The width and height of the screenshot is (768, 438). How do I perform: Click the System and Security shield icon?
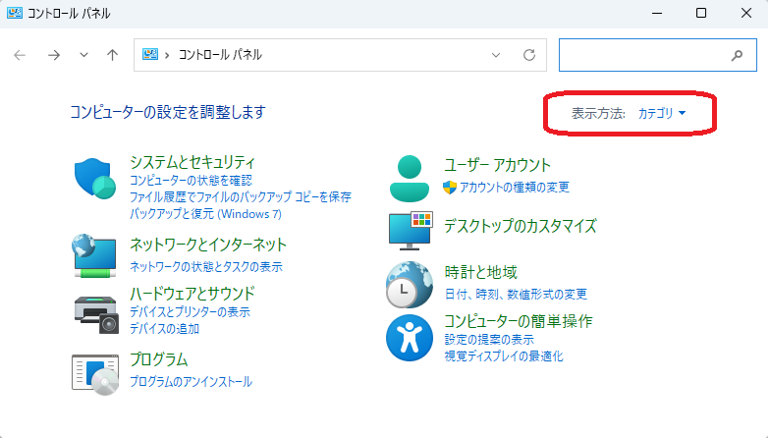point(95,179)
